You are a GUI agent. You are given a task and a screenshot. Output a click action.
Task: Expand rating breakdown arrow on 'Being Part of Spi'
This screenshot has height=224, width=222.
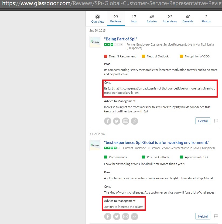[x=122, y=44]
